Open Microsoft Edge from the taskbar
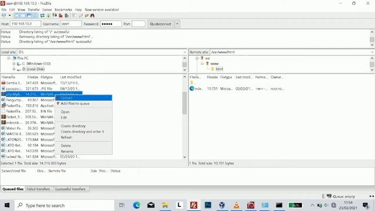 pos(137,205)
